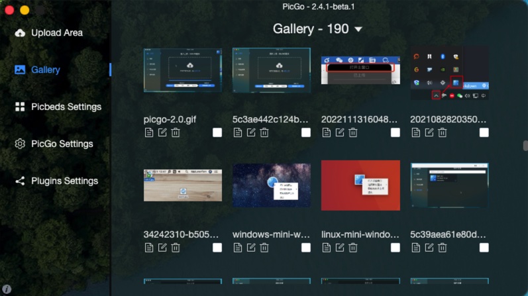
Task: Go to PicGo Settings
Action: [54, 144]
